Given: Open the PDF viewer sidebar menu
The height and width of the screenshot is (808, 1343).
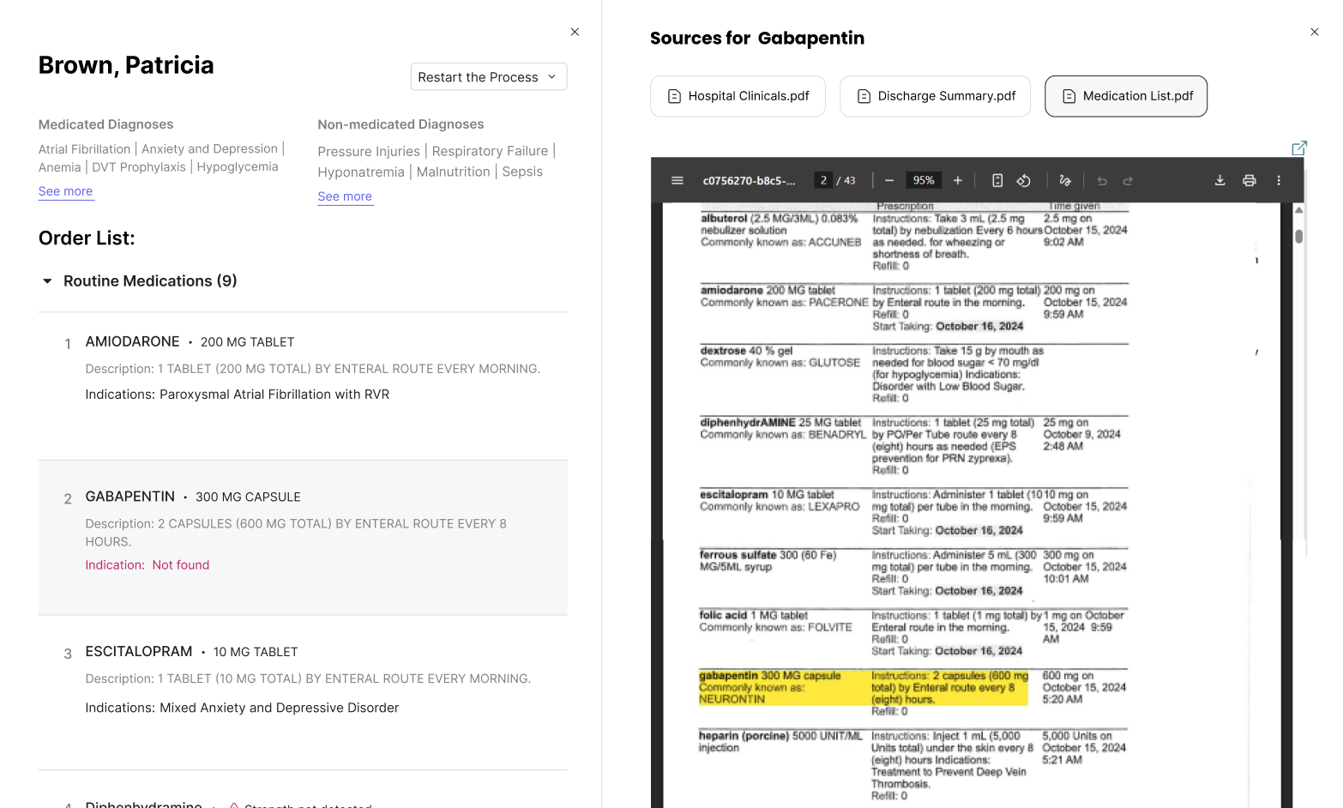Looking at the screenshot, I should (678, 181).
